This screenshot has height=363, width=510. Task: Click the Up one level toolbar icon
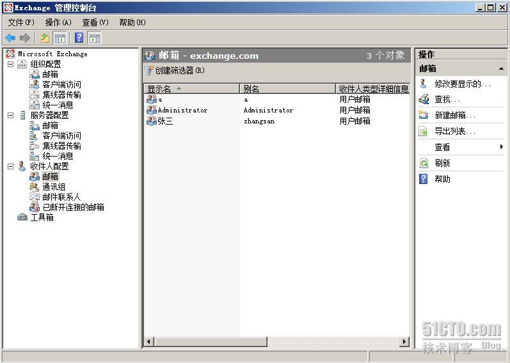[45, 38]
